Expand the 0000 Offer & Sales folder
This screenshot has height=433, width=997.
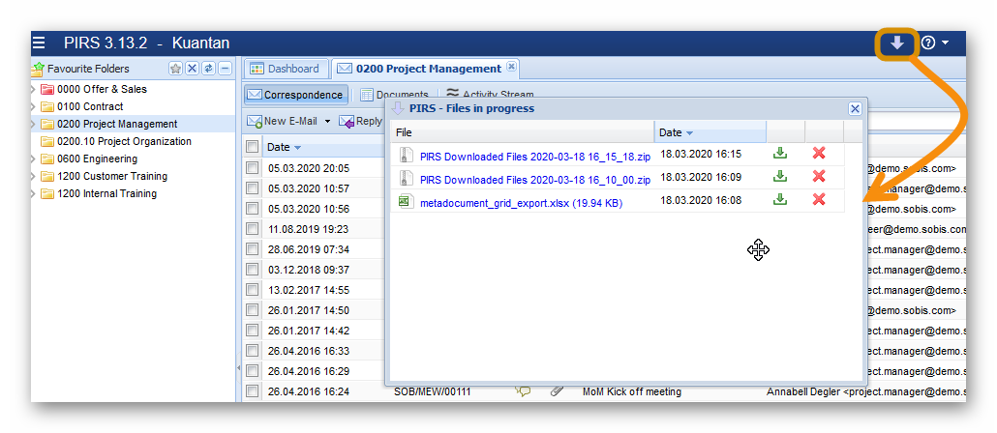(34, 89)
